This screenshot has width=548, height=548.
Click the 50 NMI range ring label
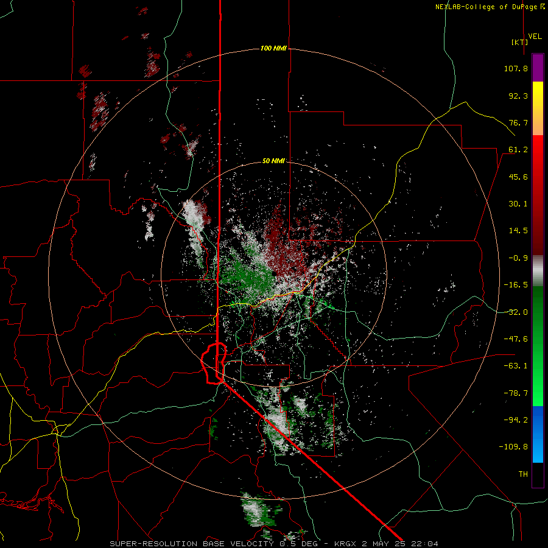[273, 161]
